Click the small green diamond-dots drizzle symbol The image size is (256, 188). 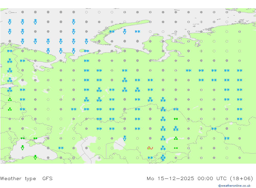click(176, 148)
